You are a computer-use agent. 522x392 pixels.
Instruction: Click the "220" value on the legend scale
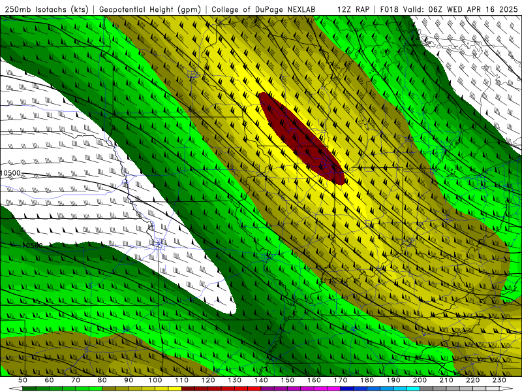point(472,380)
